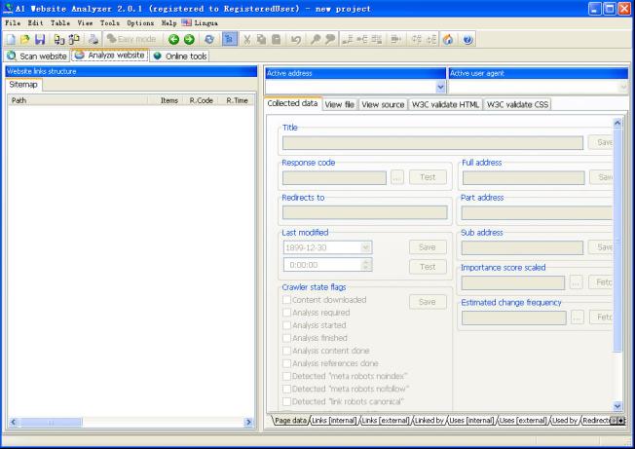Image resolution: width=635 pixels, height=449 pixels.
Task: Toggle the Analysis started checkbox
Action: [286, 325]
